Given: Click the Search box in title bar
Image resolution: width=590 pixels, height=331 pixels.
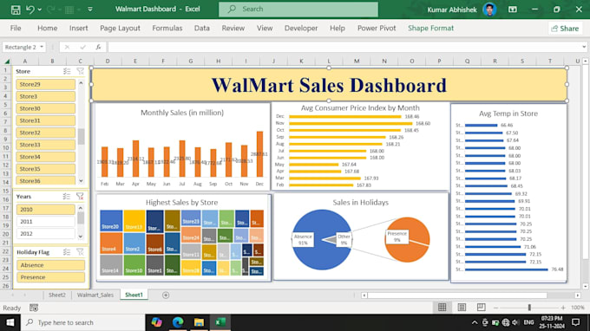Looking at the screenshot, I should (298, 9).
